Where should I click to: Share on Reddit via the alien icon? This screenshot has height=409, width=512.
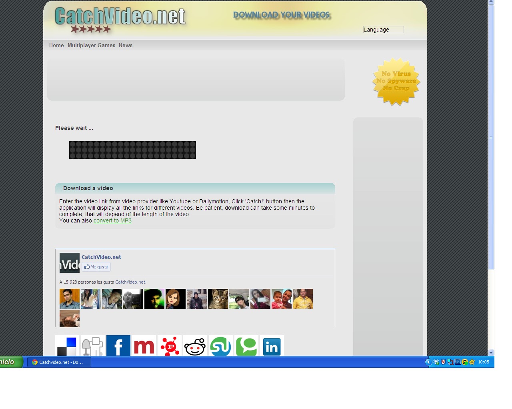(x=195, y=346)
